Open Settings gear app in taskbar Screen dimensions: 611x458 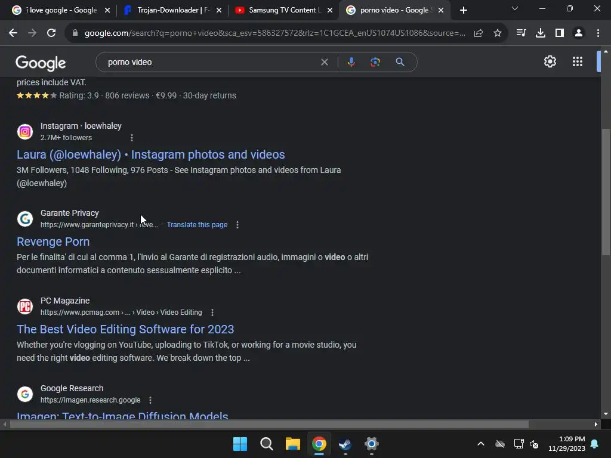tap(371, 444)
